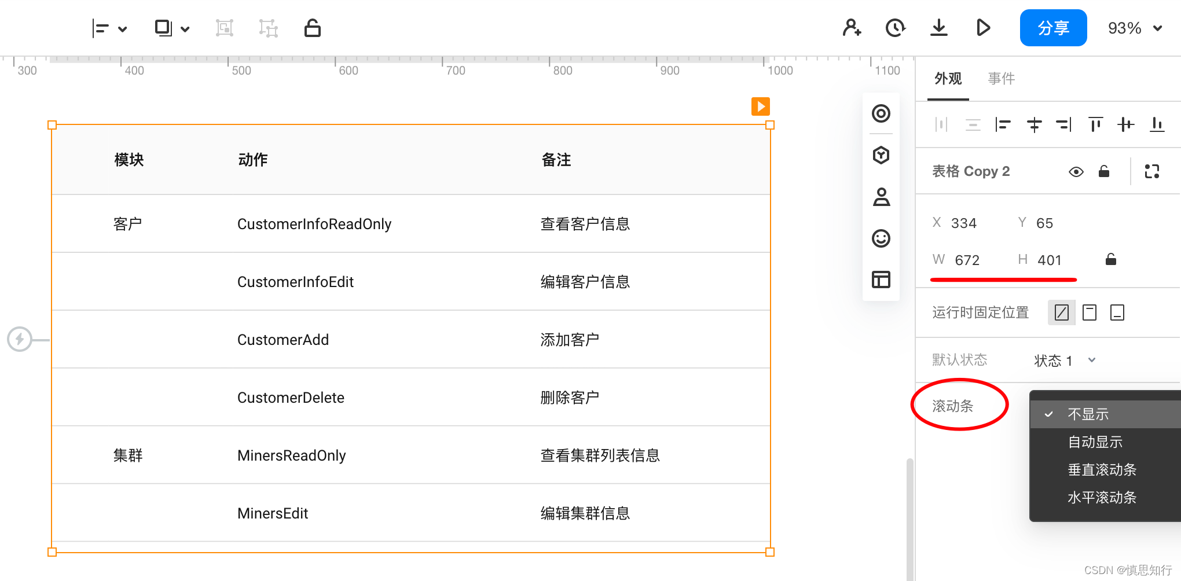Click the align right edges icon
Screen dimensions: 1181x581
pos(1064,124)
